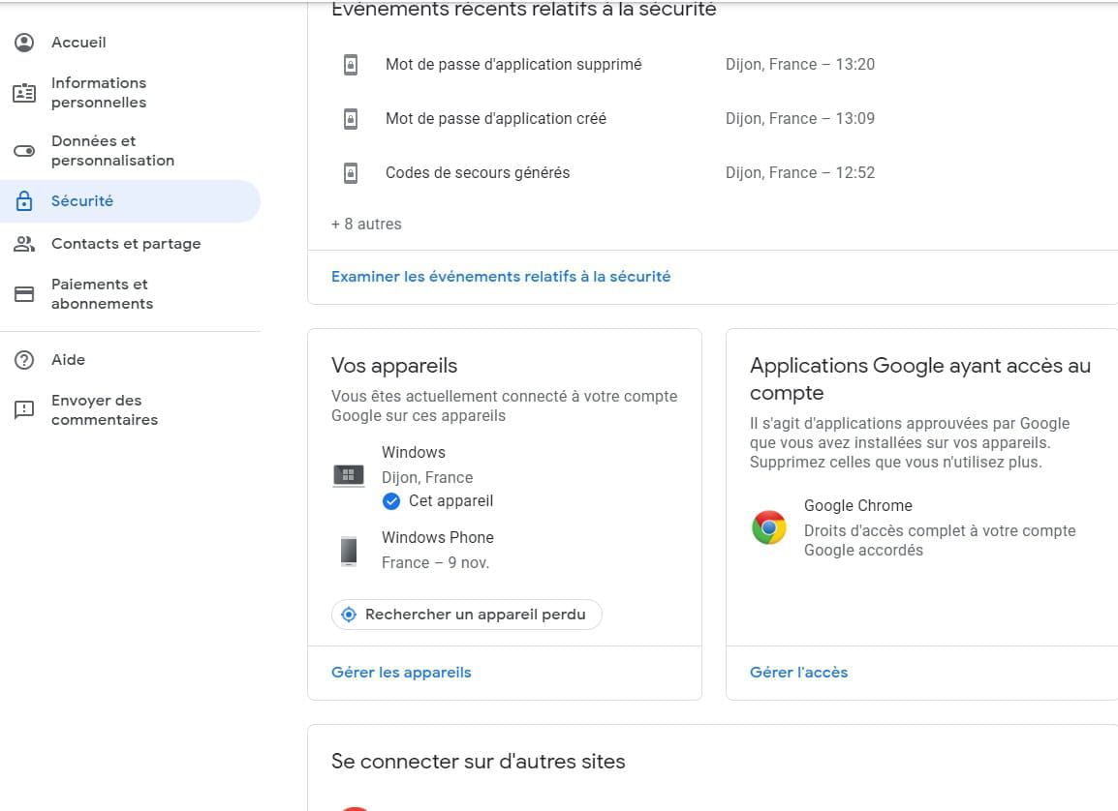Click the Google Chrome logo icon
The height and width of the screenshot is (811, 1118).
(768, 527)
